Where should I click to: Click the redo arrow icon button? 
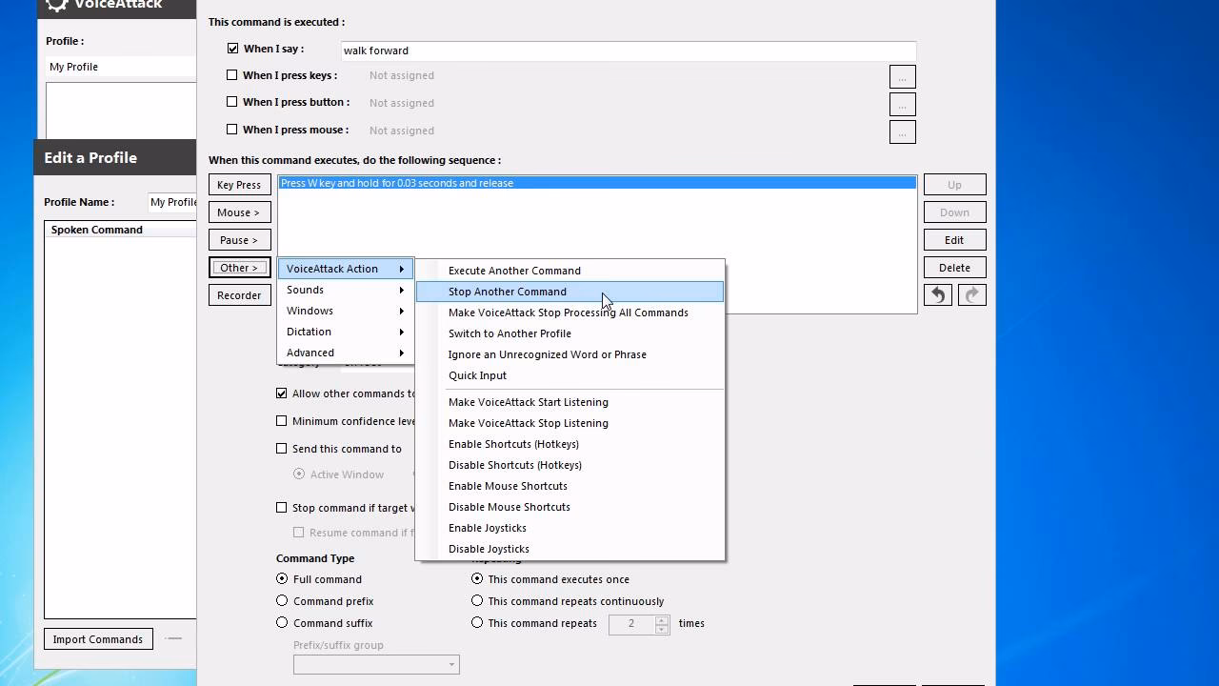pos(971,295)
